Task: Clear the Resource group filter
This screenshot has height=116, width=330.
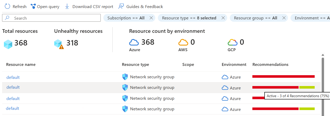Action: (x=284, y=18)
